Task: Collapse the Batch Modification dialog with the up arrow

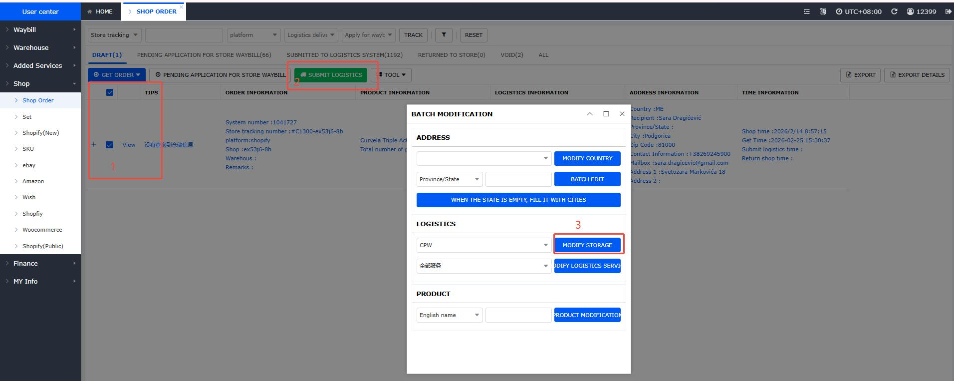Action: (590, 114)
